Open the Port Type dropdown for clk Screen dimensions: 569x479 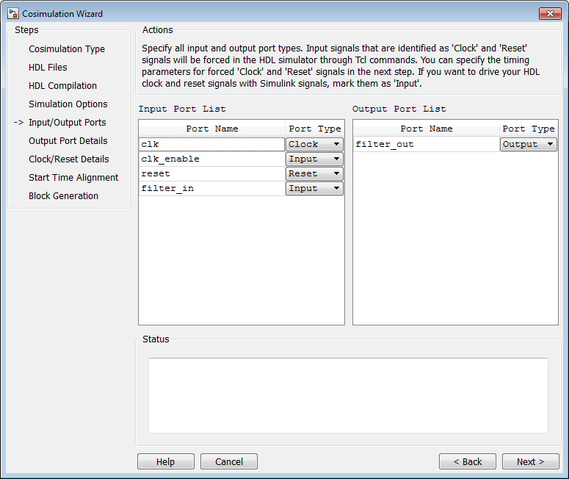[314, 144]
